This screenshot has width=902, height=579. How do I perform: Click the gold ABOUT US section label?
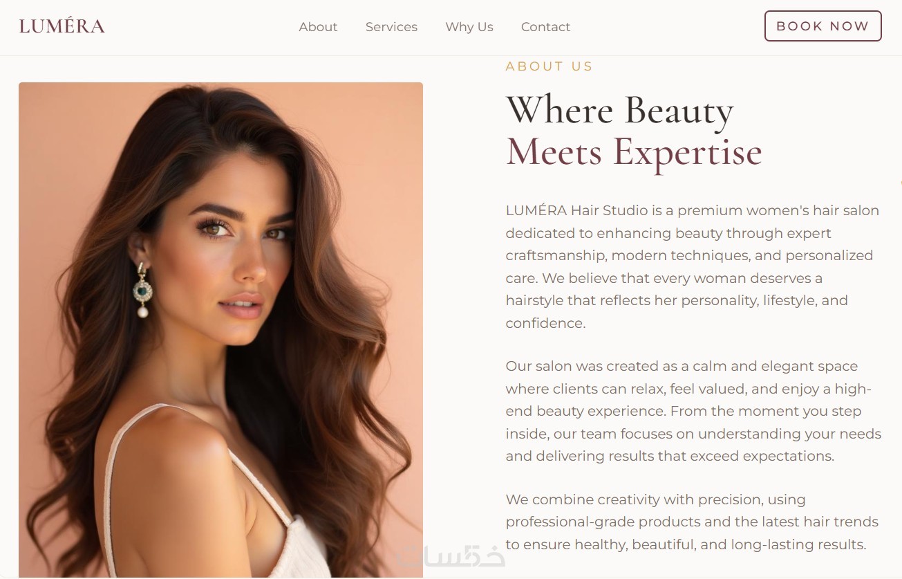pos(549,66)
